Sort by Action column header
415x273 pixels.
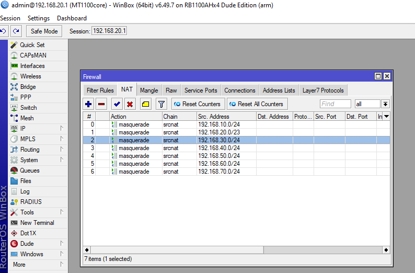pyautogui.click(x=135, y=117)
